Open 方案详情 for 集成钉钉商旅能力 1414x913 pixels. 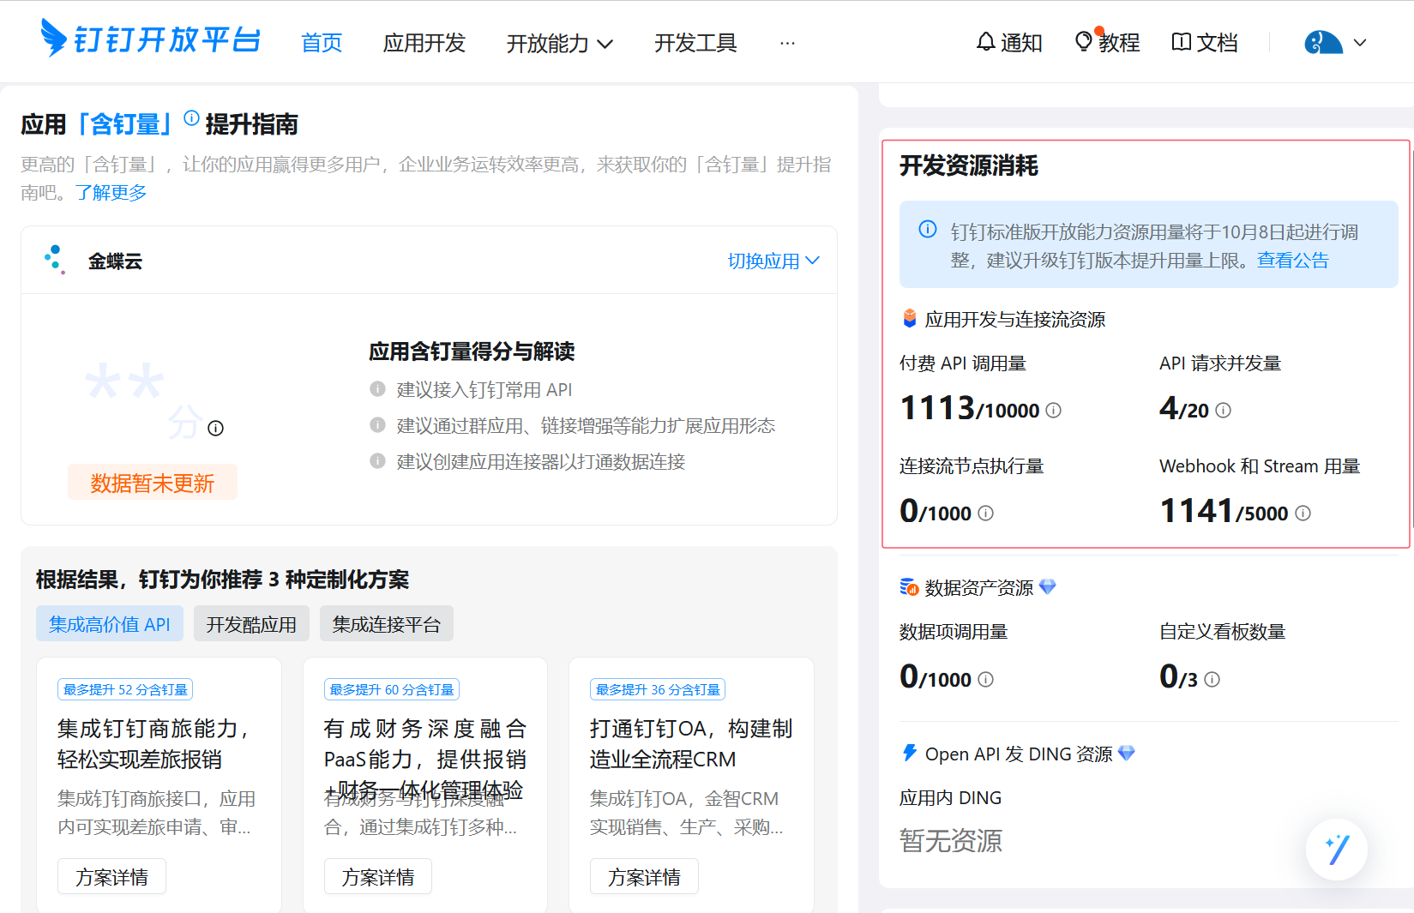pyautogui.click(x=111, y=877)
